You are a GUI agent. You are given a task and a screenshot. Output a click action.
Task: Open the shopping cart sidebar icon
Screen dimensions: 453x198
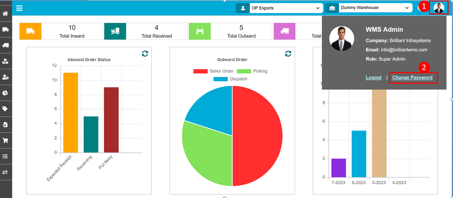pyautogui.click(x=5, y=140)
